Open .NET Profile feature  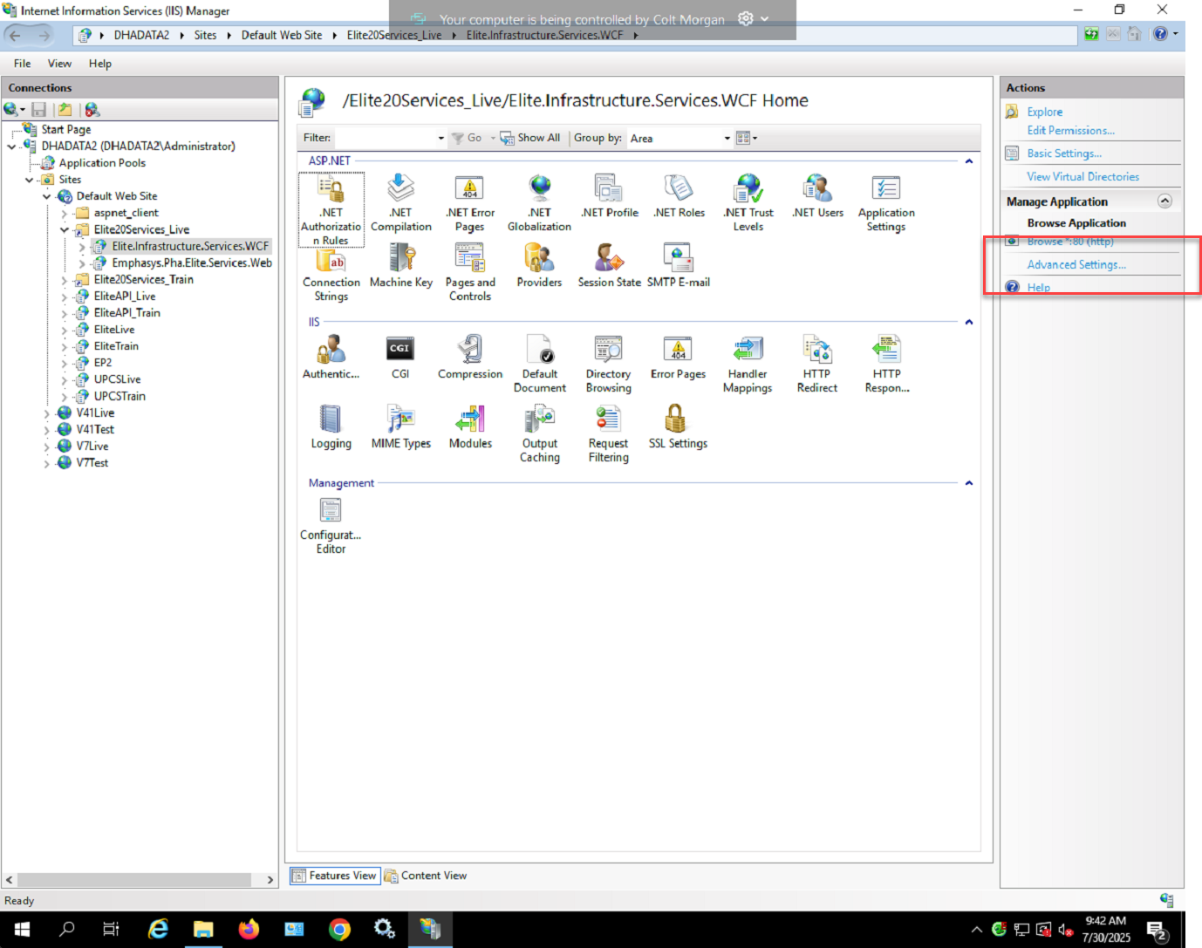pyautogui.click(x=609, y=196)
